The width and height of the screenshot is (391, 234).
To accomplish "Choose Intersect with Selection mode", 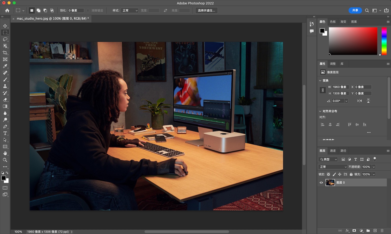I will coord(52,11).
